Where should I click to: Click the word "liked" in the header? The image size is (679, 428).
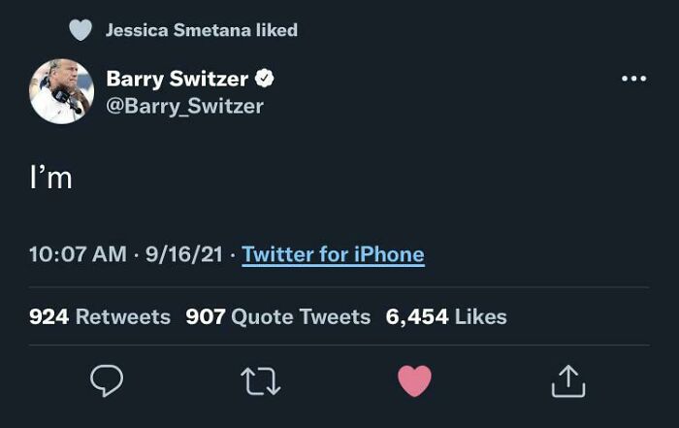276,30
